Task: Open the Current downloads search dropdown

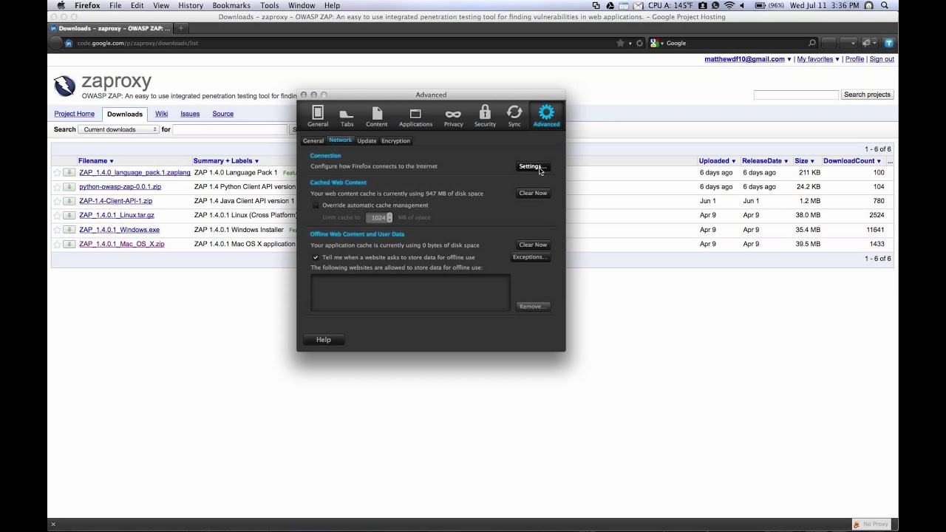Action: pyautogui.click(x=119, y=129)
